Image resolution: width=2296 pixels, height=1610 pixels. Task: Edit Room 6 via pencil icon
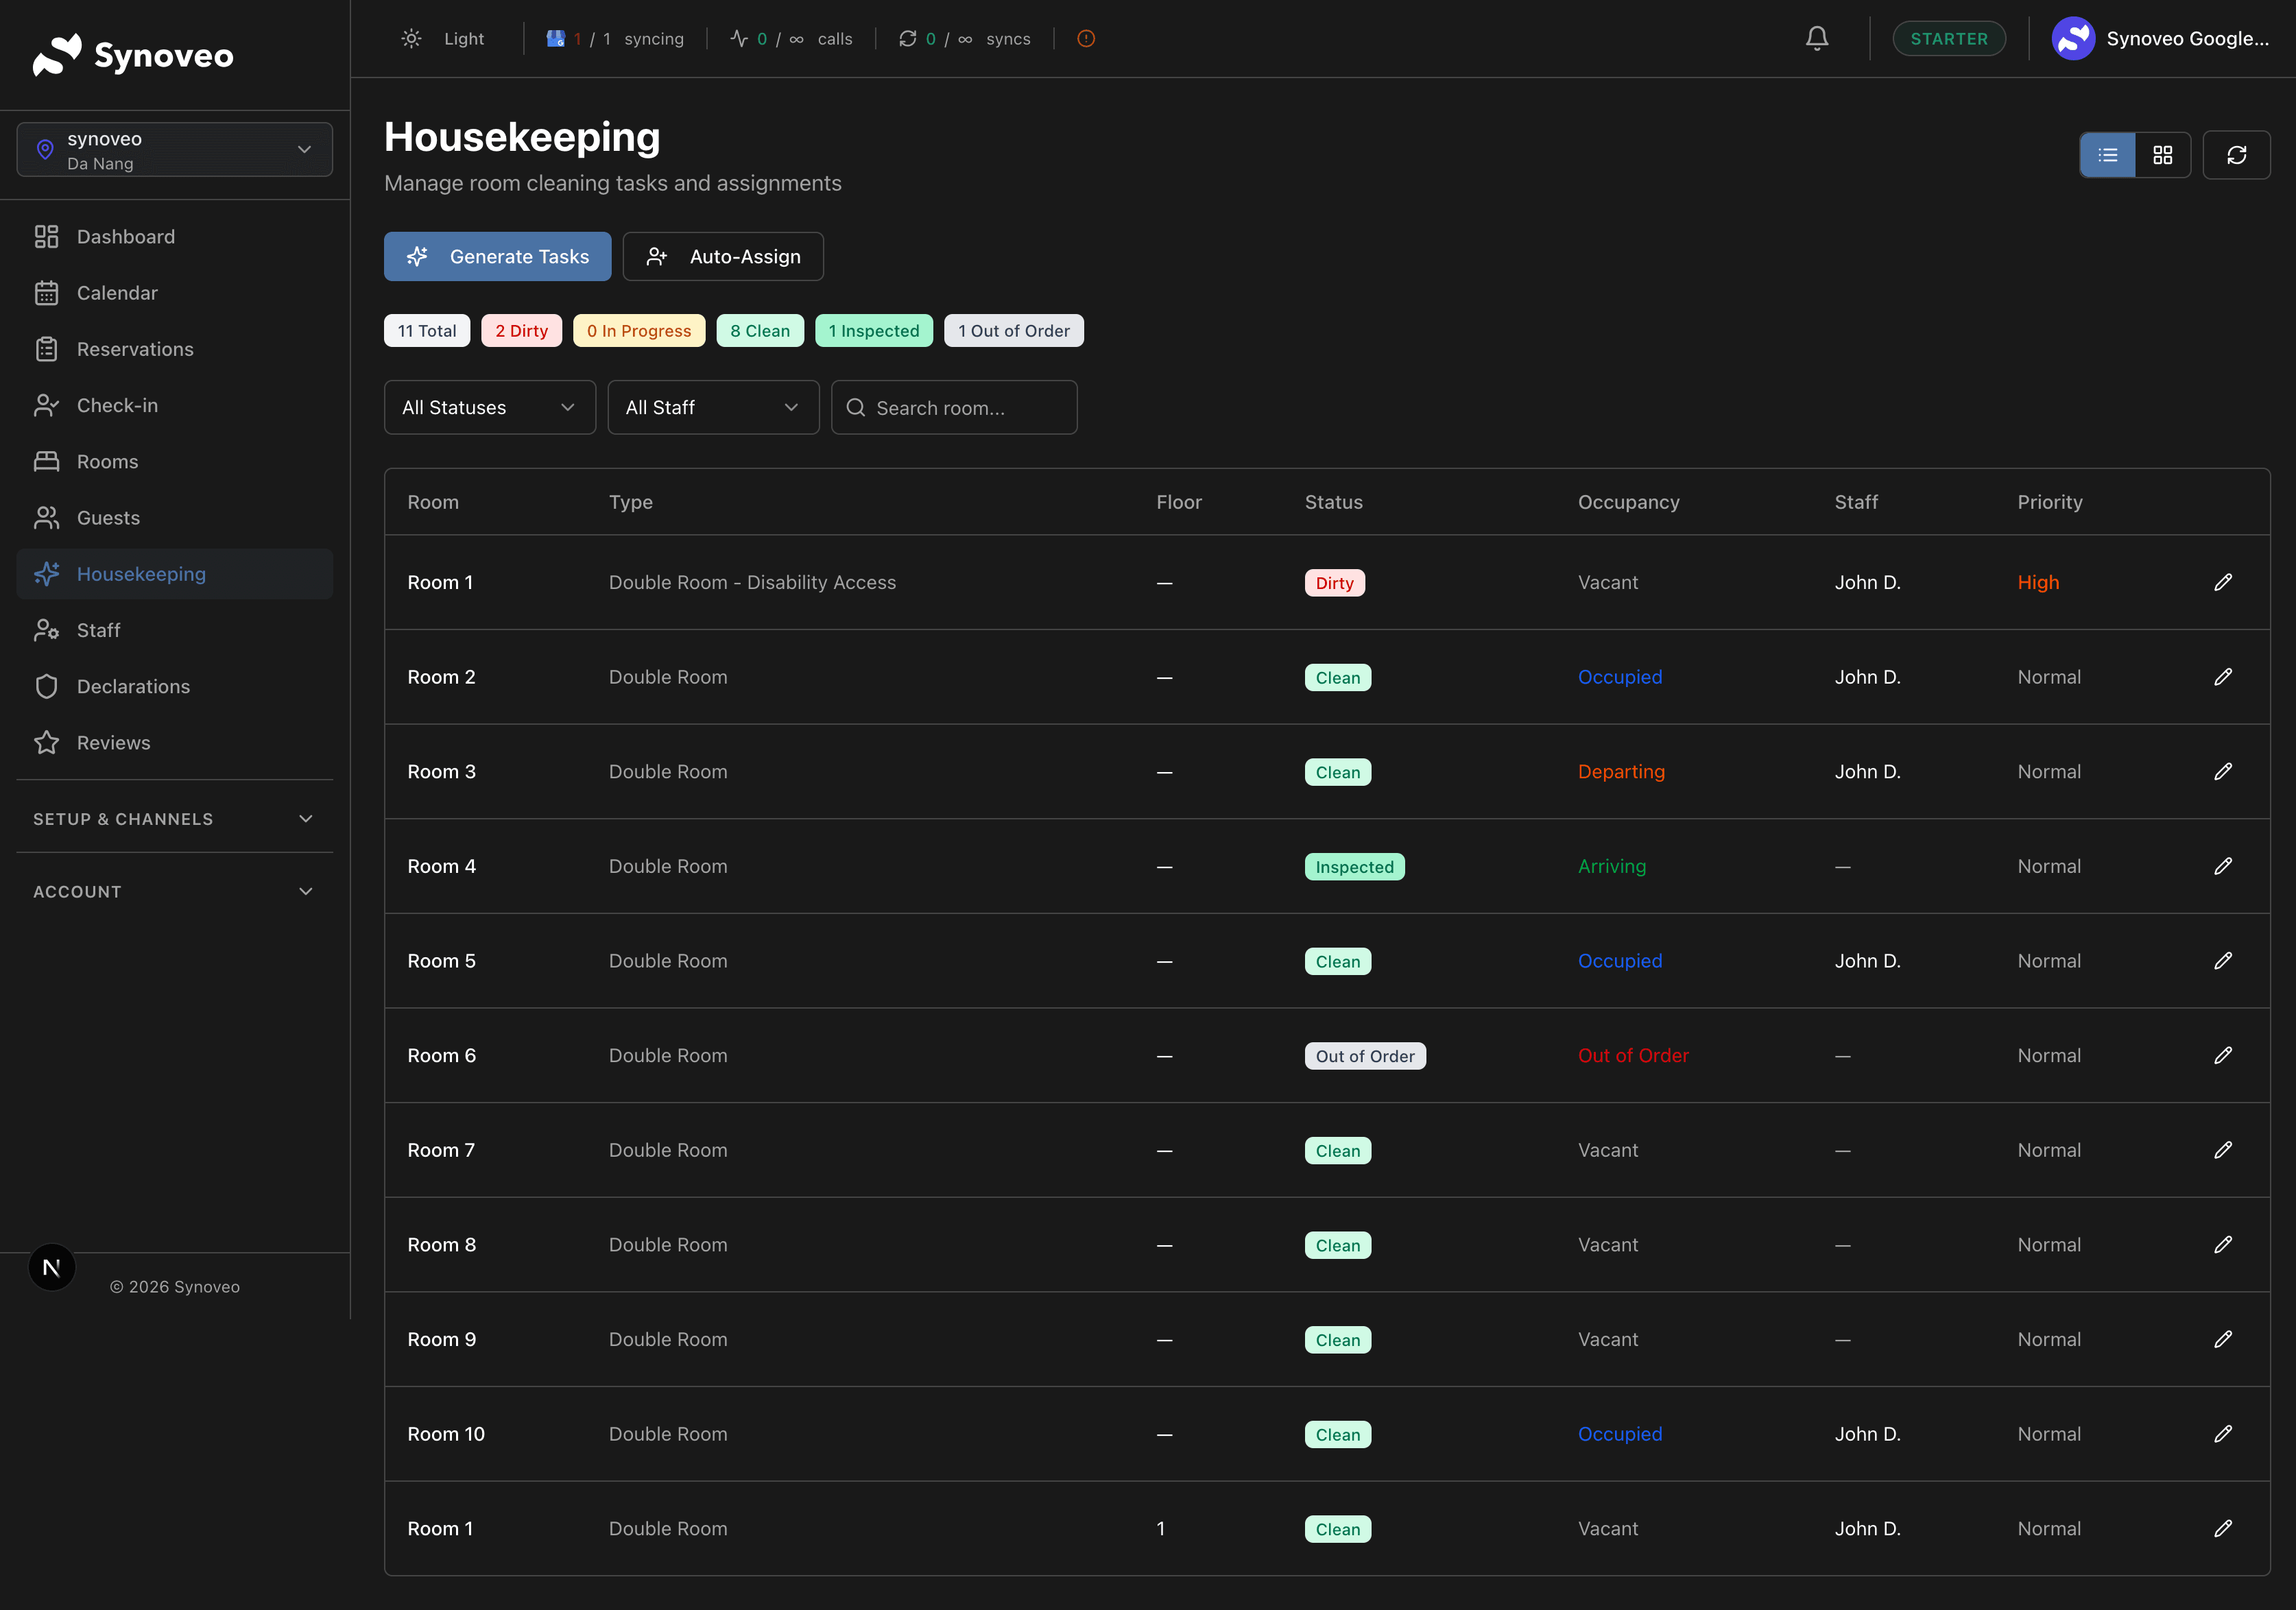[x=2222, y=1055]
